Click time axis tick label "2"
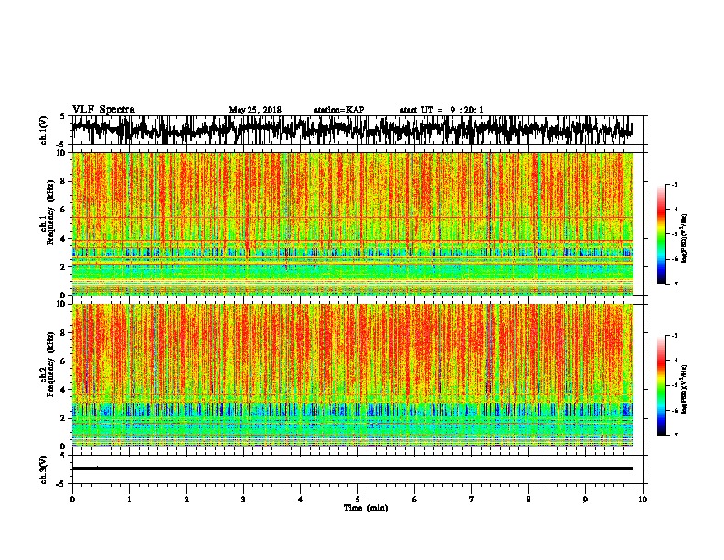 point(186,500)
